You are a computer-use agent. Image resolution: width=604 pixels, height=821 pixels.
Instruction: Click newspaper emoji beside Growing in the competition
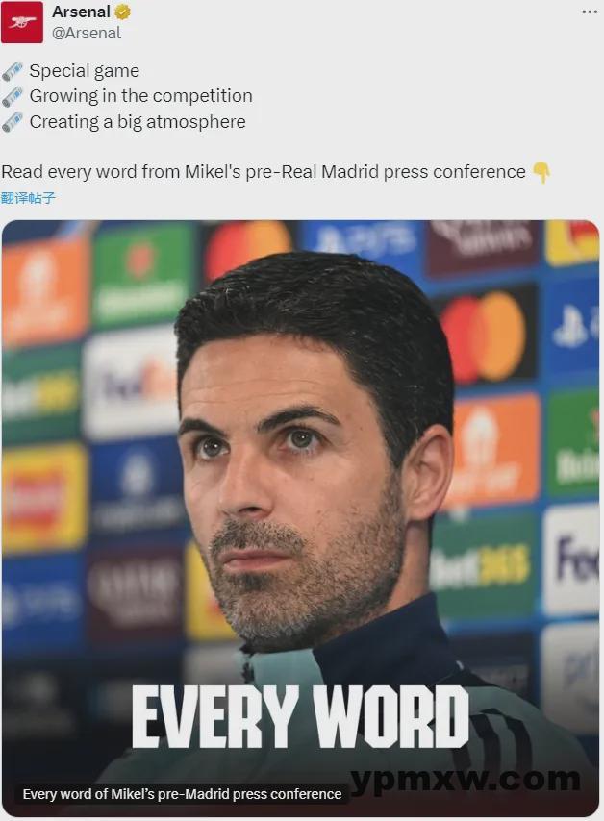click(13, 96)
